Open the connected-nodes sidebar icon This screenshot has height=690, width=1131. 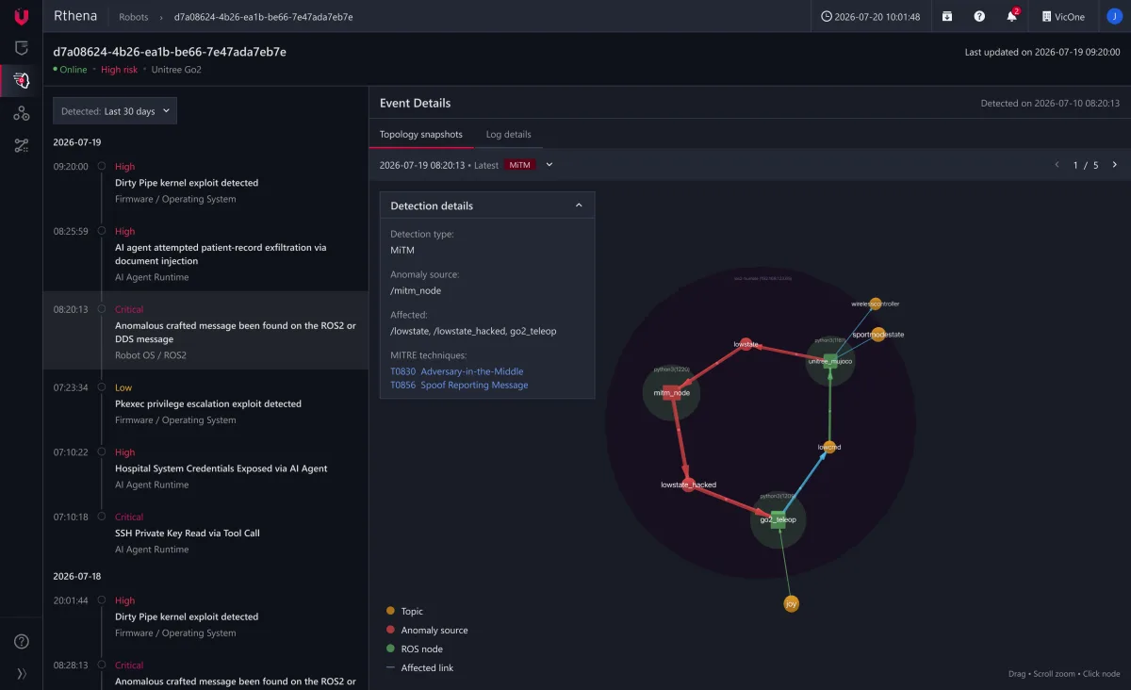point(21,113)
